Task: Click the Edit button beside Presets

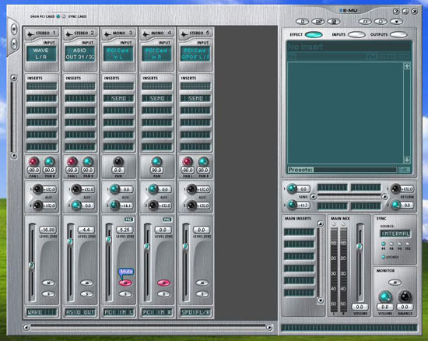Action: 404,170
